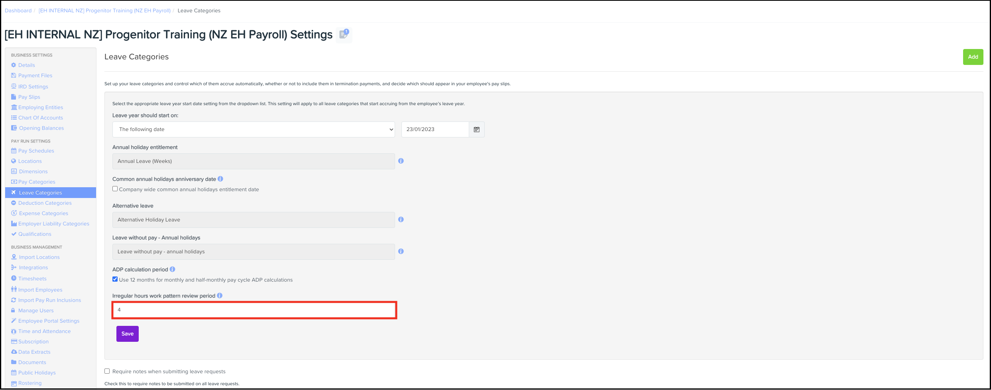
Task: Tick Require notes when submitting leave requests
Action: coord(107,371)
